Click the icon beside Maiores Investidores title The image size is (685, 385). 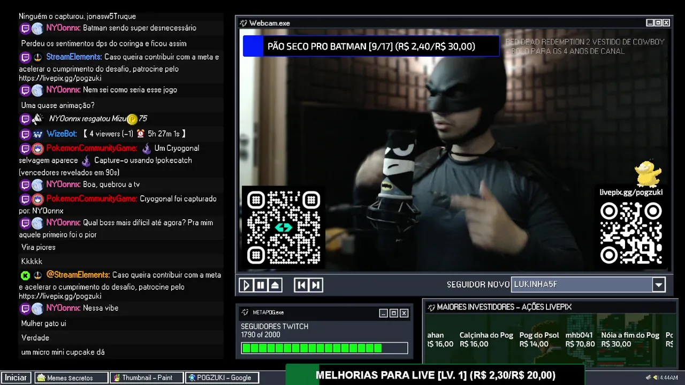pyautogui.click(x=431, y=307)
